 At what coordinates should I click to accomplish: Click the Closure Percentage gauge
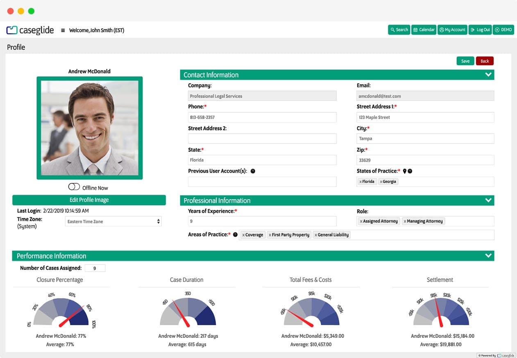tap(61, 311)
